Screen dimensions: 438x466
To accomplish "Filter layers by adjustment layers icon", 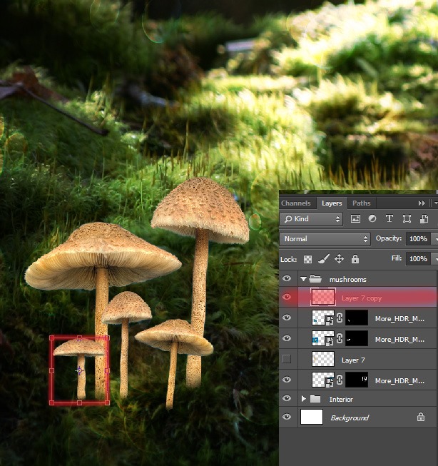I will 372,219.
